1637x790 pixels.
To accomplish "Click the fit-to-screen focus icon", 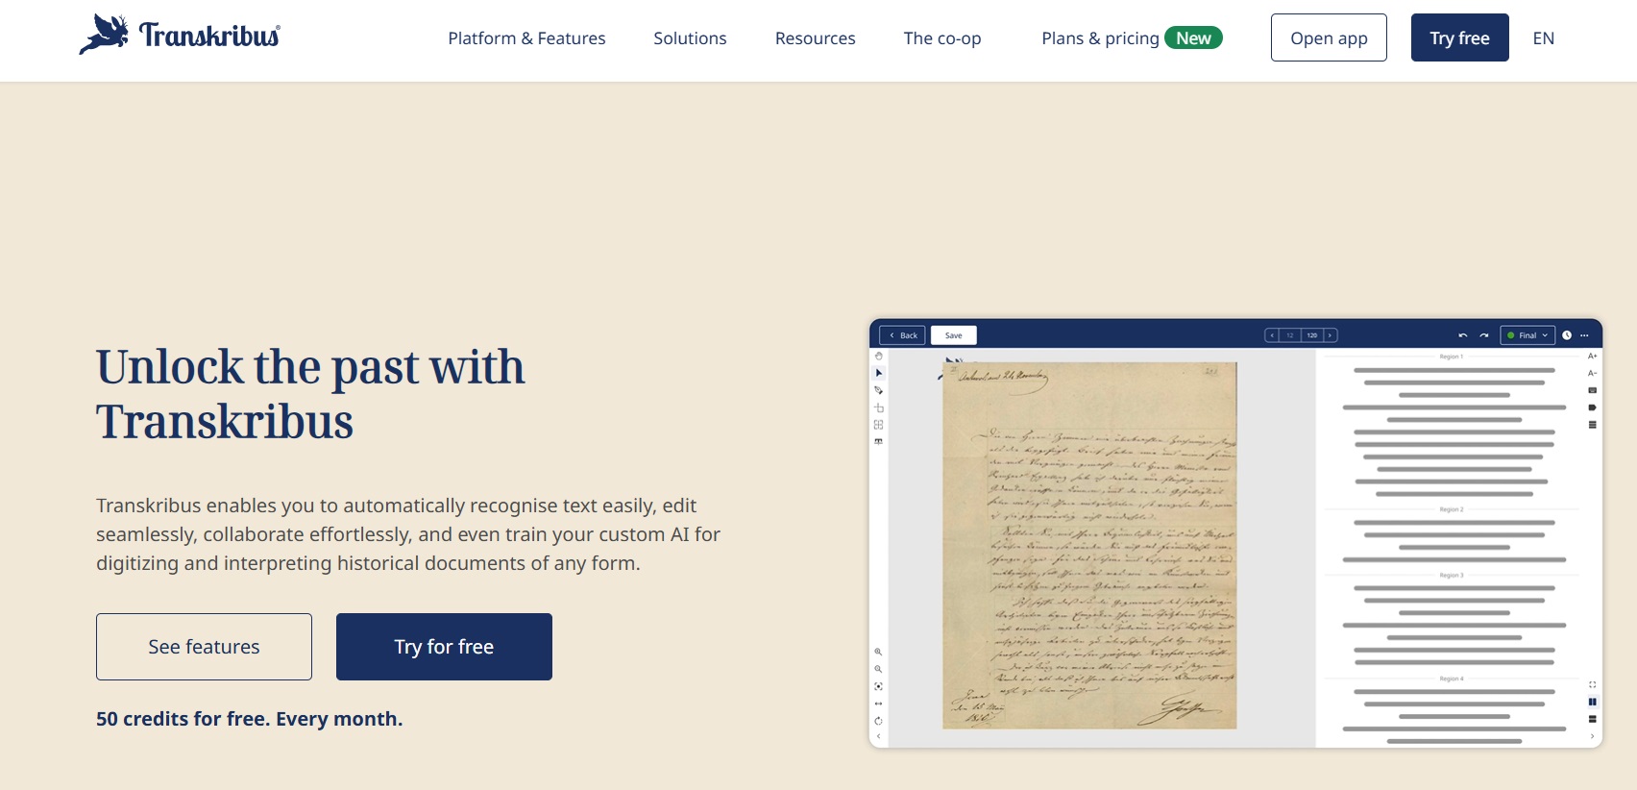I will coord(878,686).
